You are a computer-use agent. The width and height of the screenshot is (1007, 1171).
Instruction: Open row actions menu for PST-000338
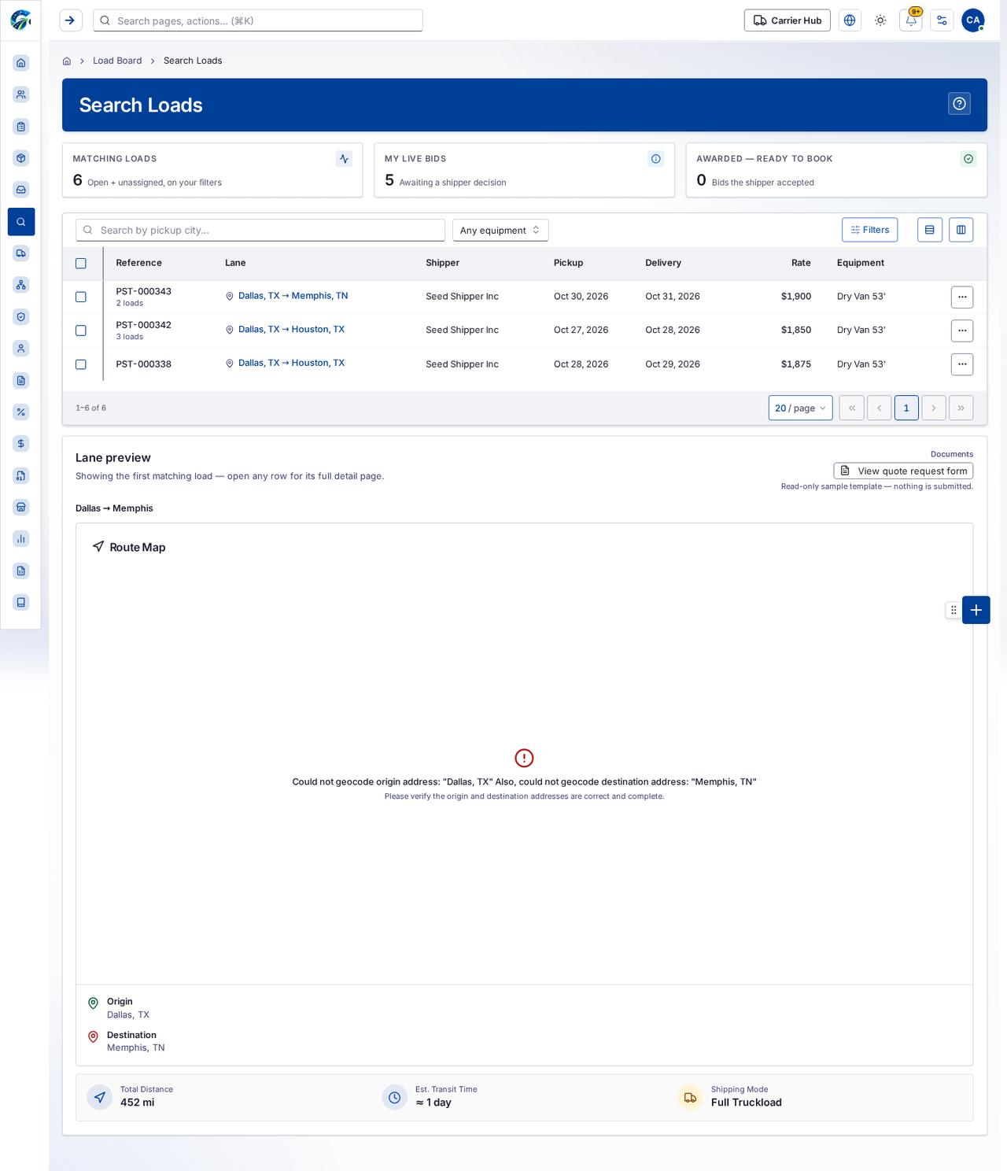pyautogui.click(x=961, y=364)
